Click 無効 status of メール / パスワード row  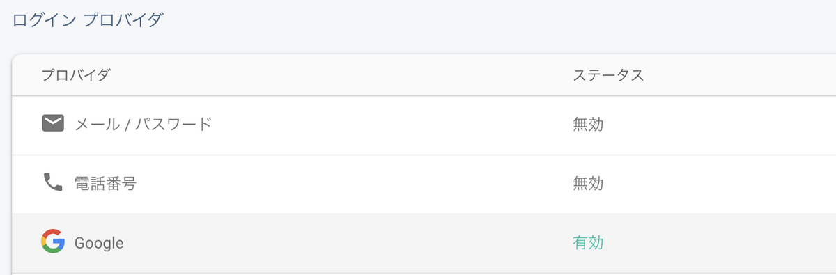point(587,125)
